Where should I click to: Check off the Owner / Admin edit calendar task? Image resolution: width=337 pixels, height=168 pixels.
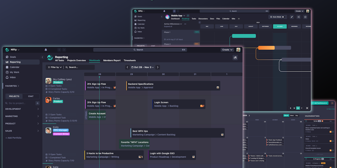coord(250,156)
